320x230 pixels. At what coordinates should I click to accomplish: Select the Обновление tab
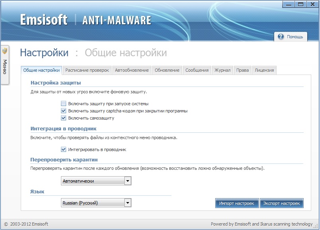point(167,70)
